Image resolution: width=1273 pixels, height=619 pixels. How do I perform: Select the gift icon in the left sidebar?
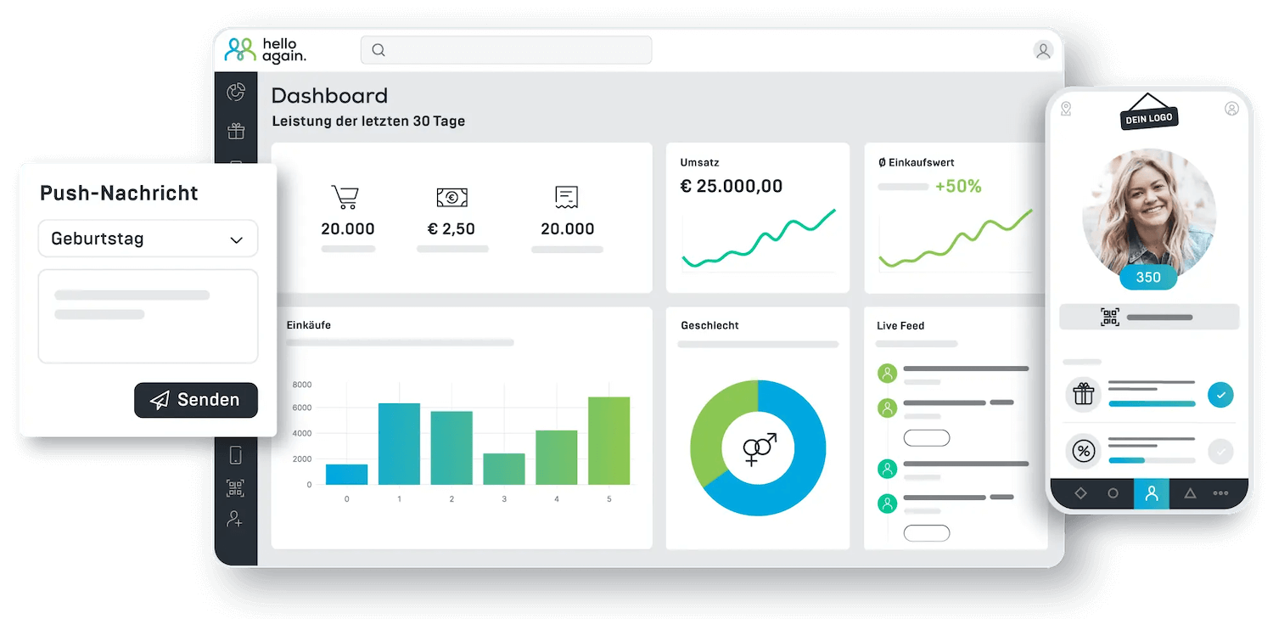(236, 131)
